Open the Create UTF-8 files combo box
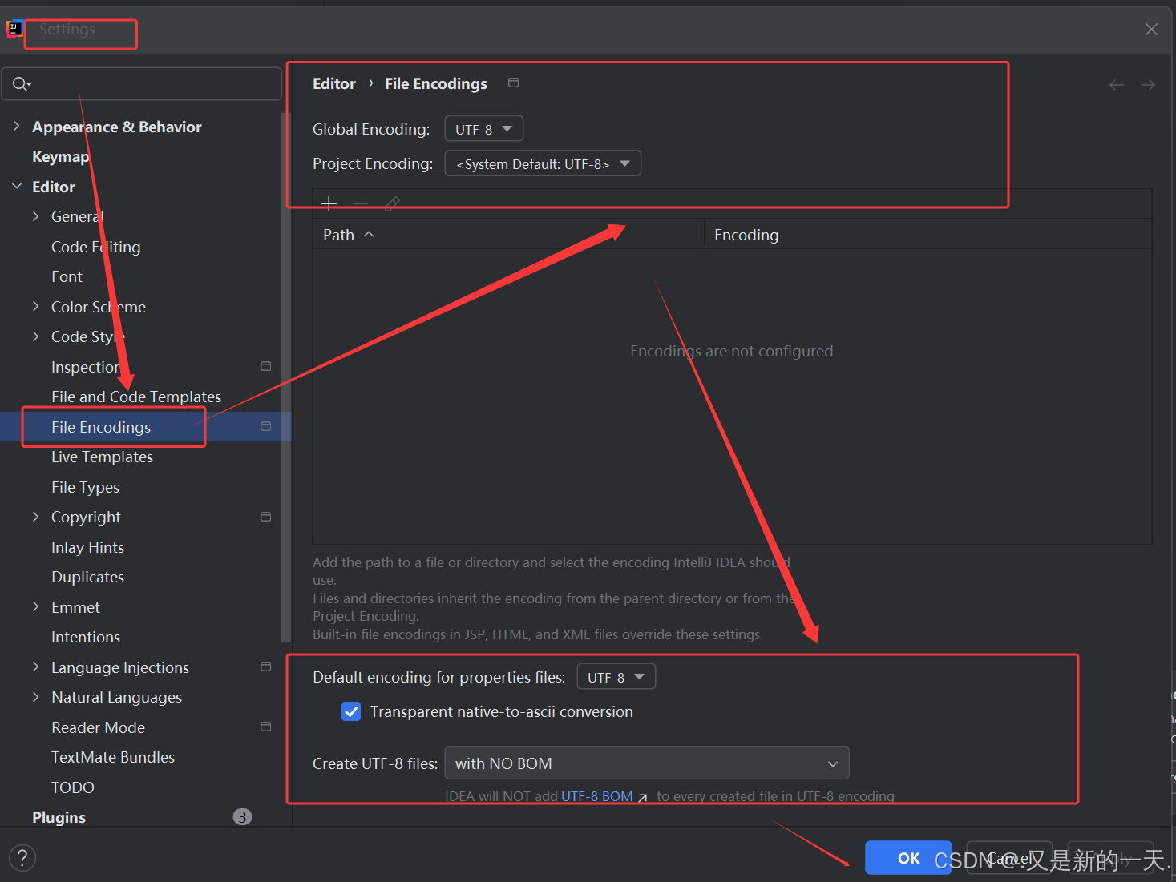This screenshot has width=1176, height=882. (x=647, y=763)
